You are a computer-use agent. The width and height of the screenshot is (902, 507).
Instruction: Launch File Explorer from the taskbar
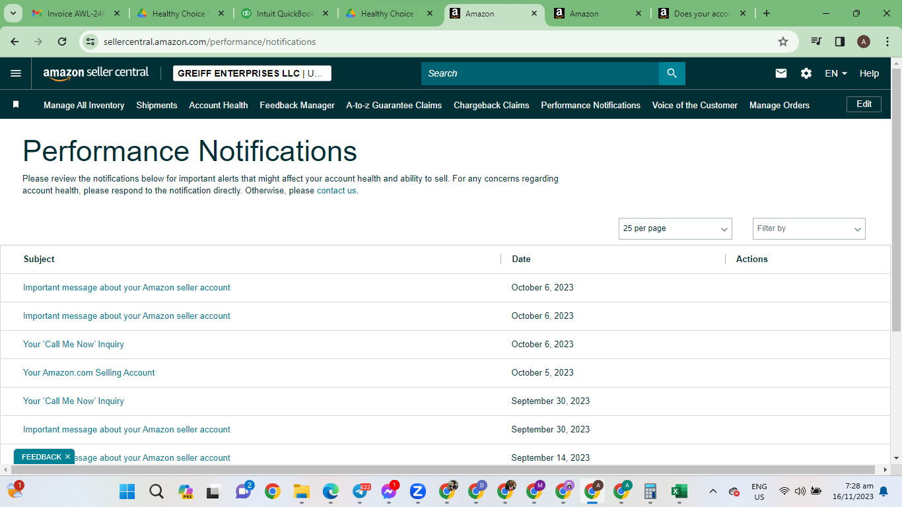pos(302,491)
